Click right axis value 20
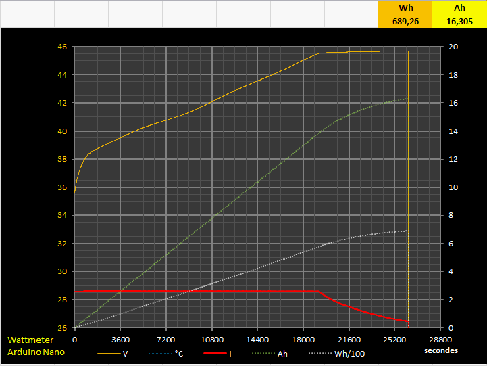The width and height of the screenshot is (487, 366). click(x=453, y=47)
